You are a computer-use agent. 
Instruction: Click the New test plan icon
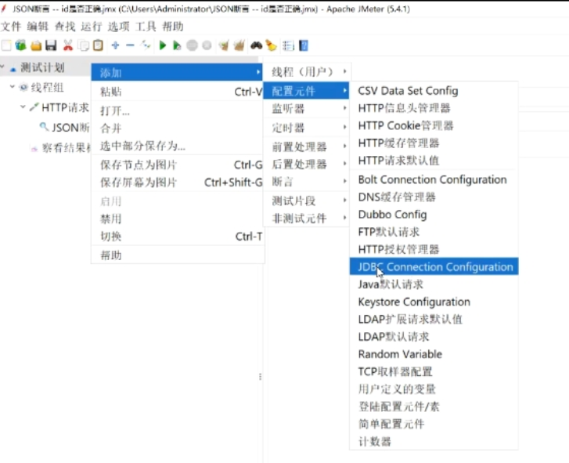[6, 45]
